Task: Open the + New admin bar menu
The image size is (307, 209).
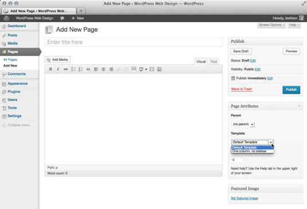Action: tap(77, 18)
